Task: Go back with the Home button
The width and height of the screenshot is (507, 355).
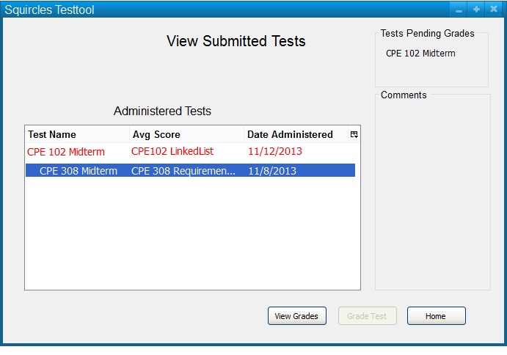Action: [x=436, y=316]
